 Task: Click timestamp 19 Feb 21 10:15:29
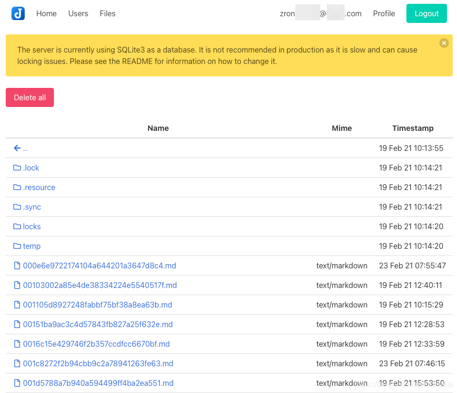click(411, 305)
